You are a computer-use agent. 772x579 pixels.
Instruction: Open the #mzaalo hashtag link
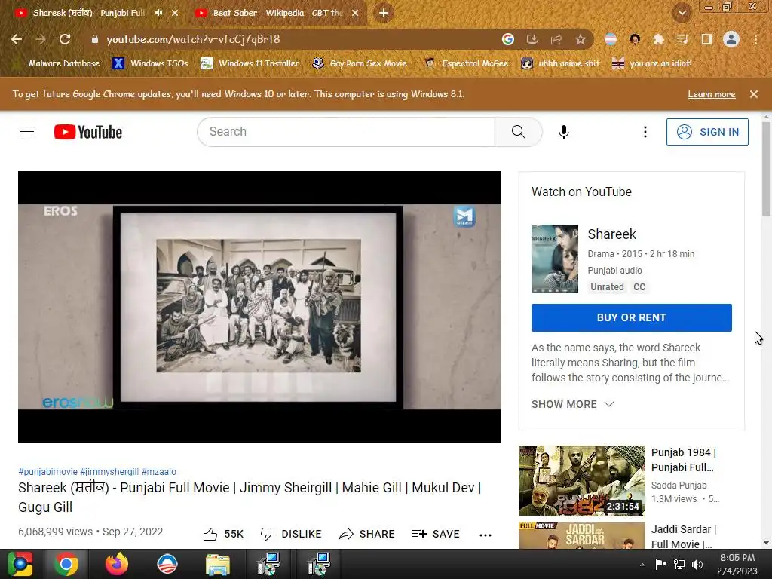[x=158, y=472]
